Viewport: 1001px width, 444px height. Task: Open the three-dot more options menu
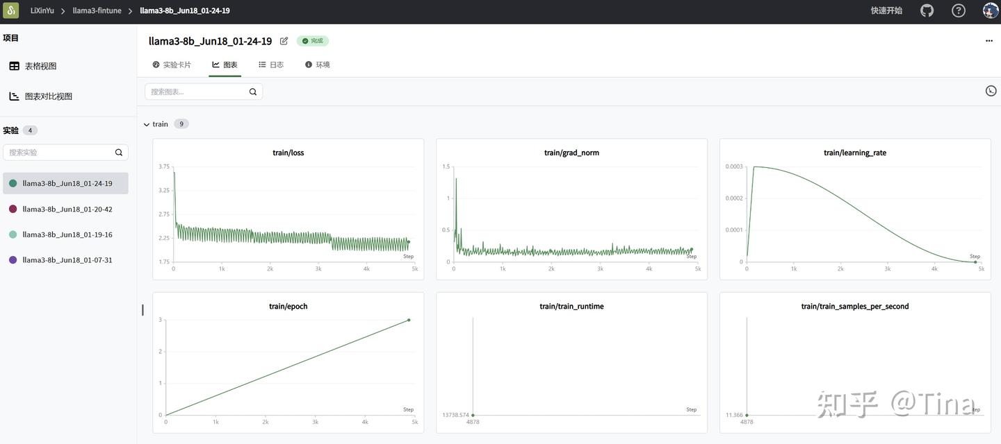click(x=989, y=41)
